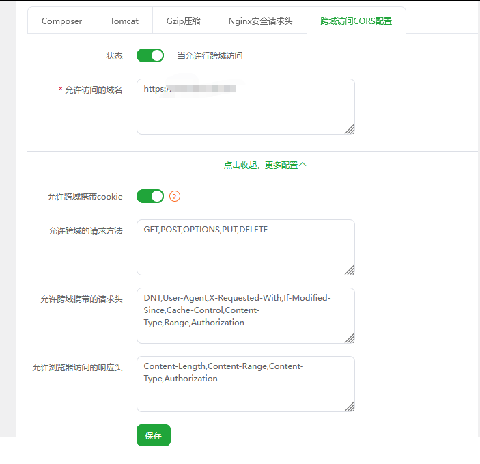Toggle the 状态 CORS status switch
Image resolution: width=480 pixels, height=464 pixels.
150,55
